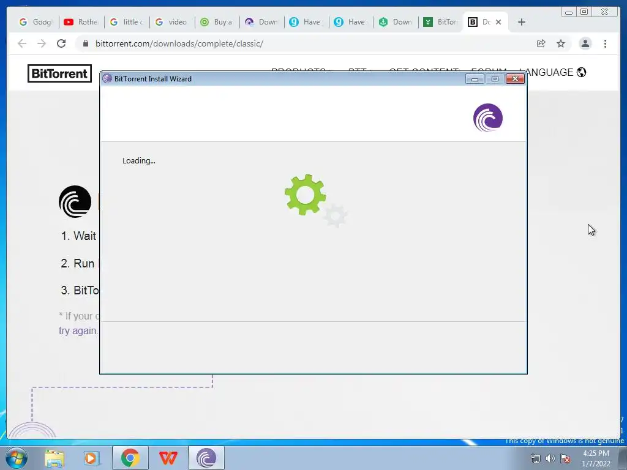Open a new Chrome tab
Screen dimensions: 627x470
coord(522,22)
